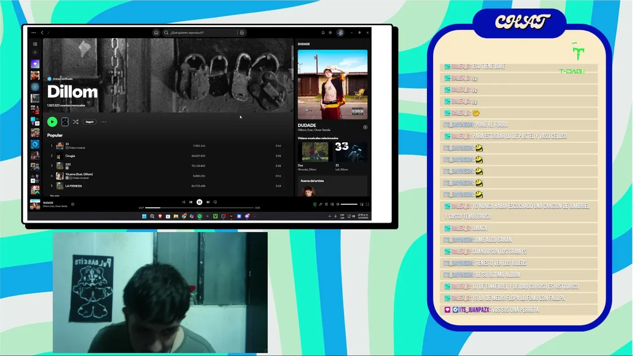The width and height of the screenshot is (633, 356).
Task: Open connect to a device icon
Action: (x=332, y=204)
